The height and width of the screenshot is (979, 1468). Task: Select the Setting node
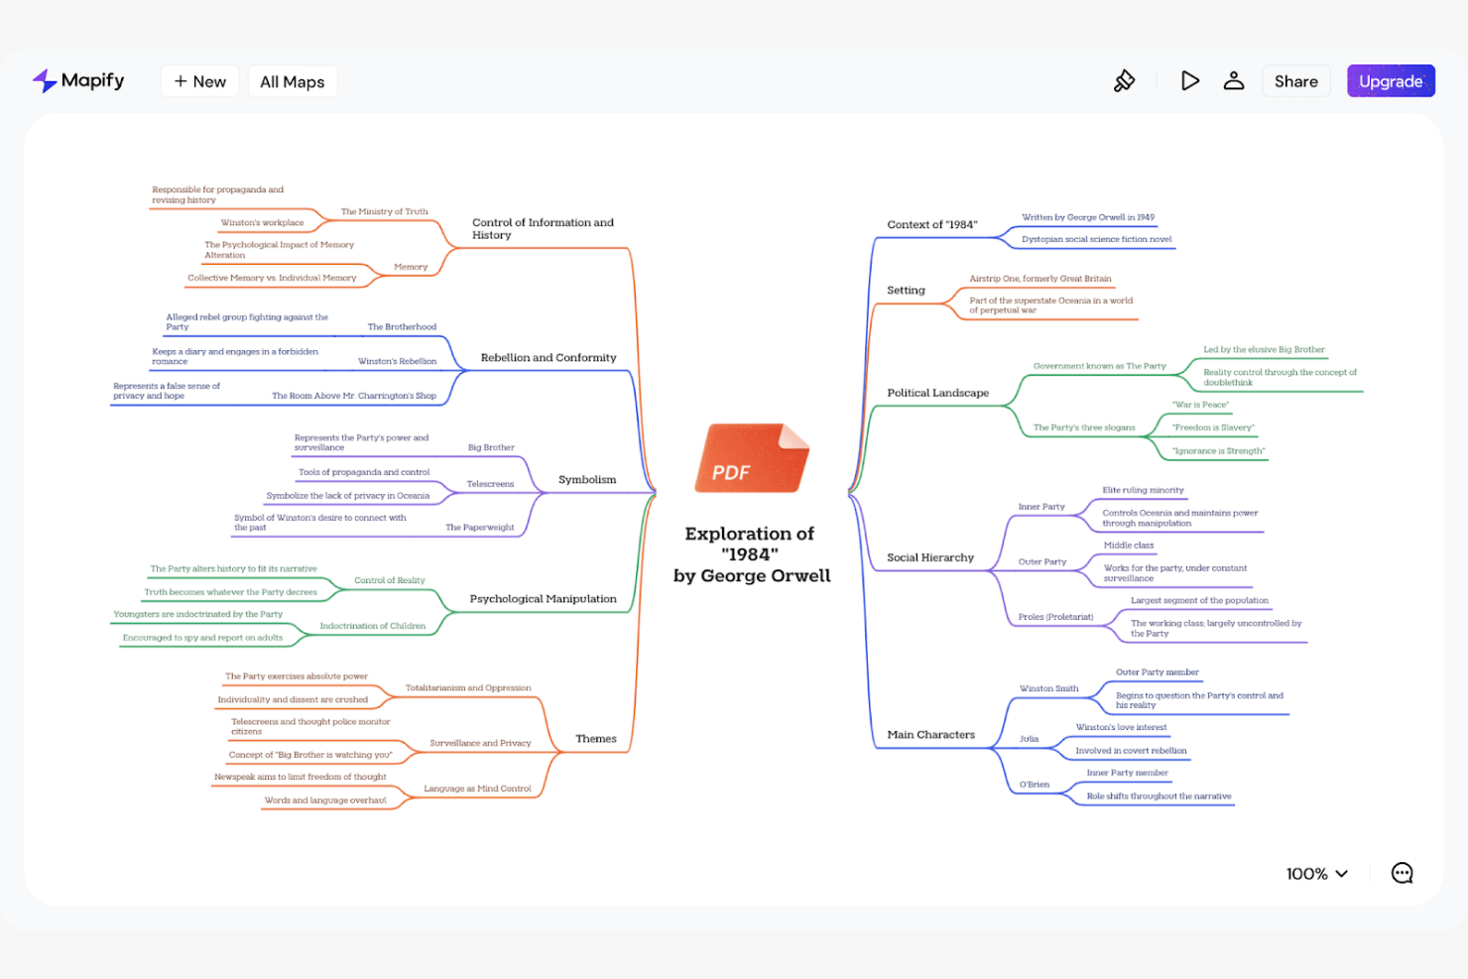tap(905, 290)
